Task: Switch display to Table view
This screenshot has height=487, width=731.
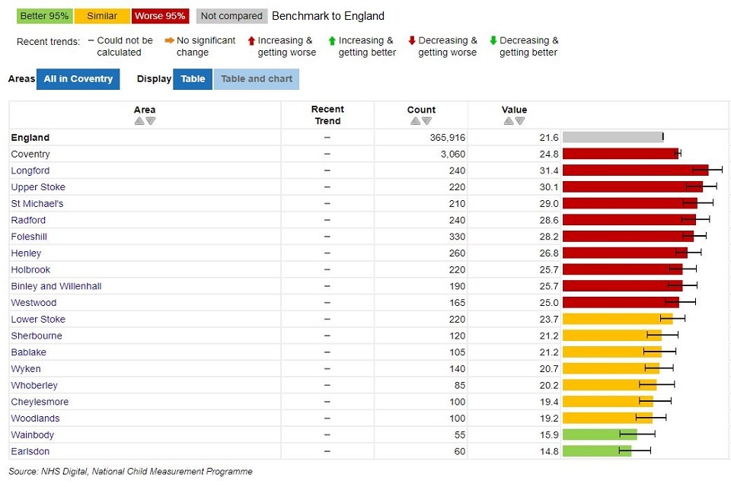Action: coord(193,79)
